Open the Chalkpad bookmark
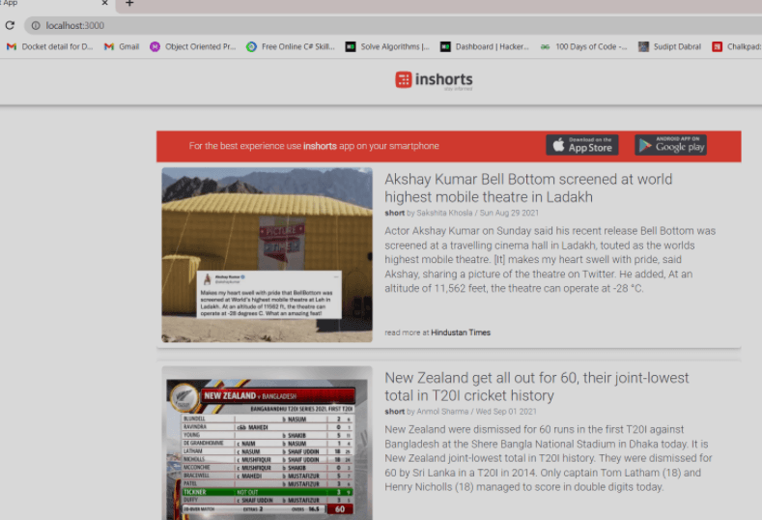 coord(737,46)
